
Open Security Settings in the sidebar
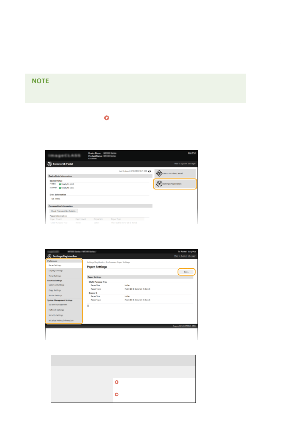coord(56,315)
